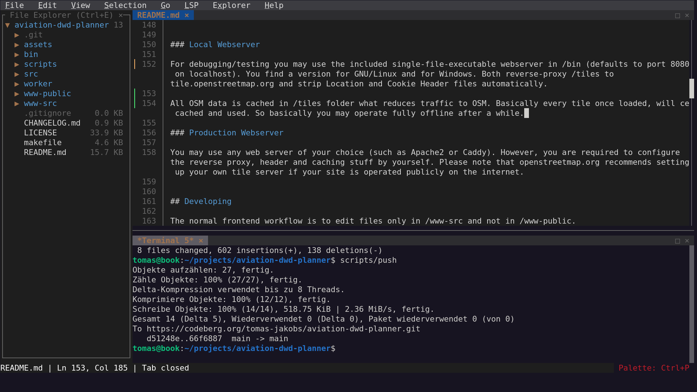This screenshot has width=697, height=392.
Task: Close the File Explorer panel
Action: [121, 15]
